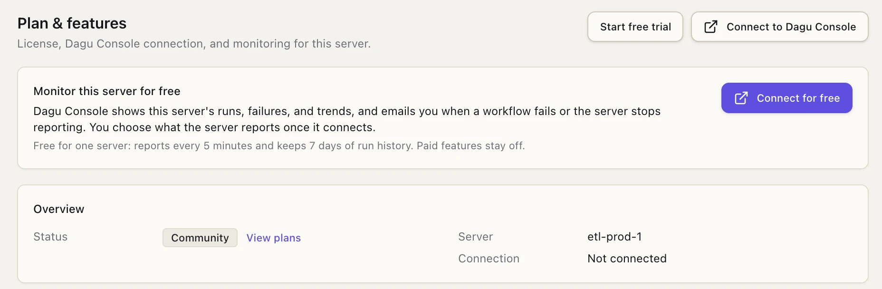Click the subtitle beginning 'License, Dagu Console connection'
The height and width of the screenshot is (289, 882).
[194, 44]
